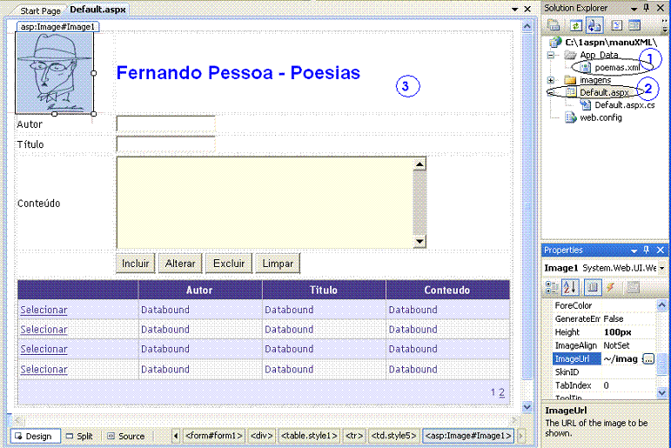Click the Excluir button
The width and height of the screenshot is (671, 448).
[229, 264]
